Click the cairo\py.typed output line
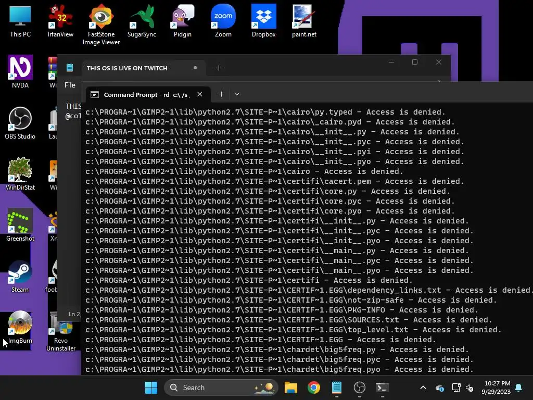Image resolution: width=533 pixels, height=400 pixels. tap(265, 112)
